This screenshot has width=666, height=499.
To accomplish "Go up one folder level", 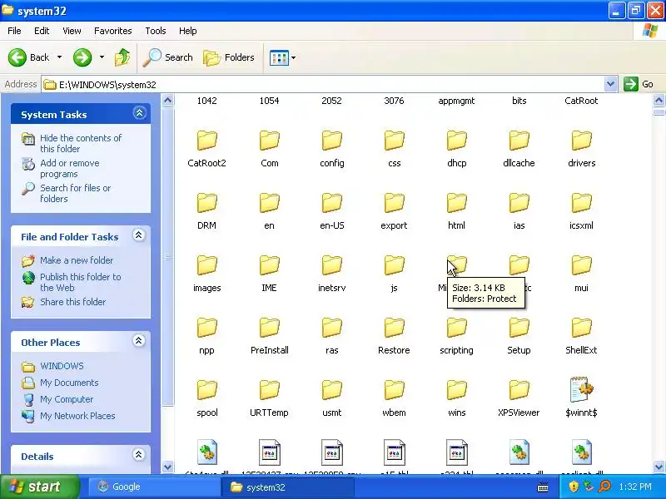I will click(x=122, y=57).
